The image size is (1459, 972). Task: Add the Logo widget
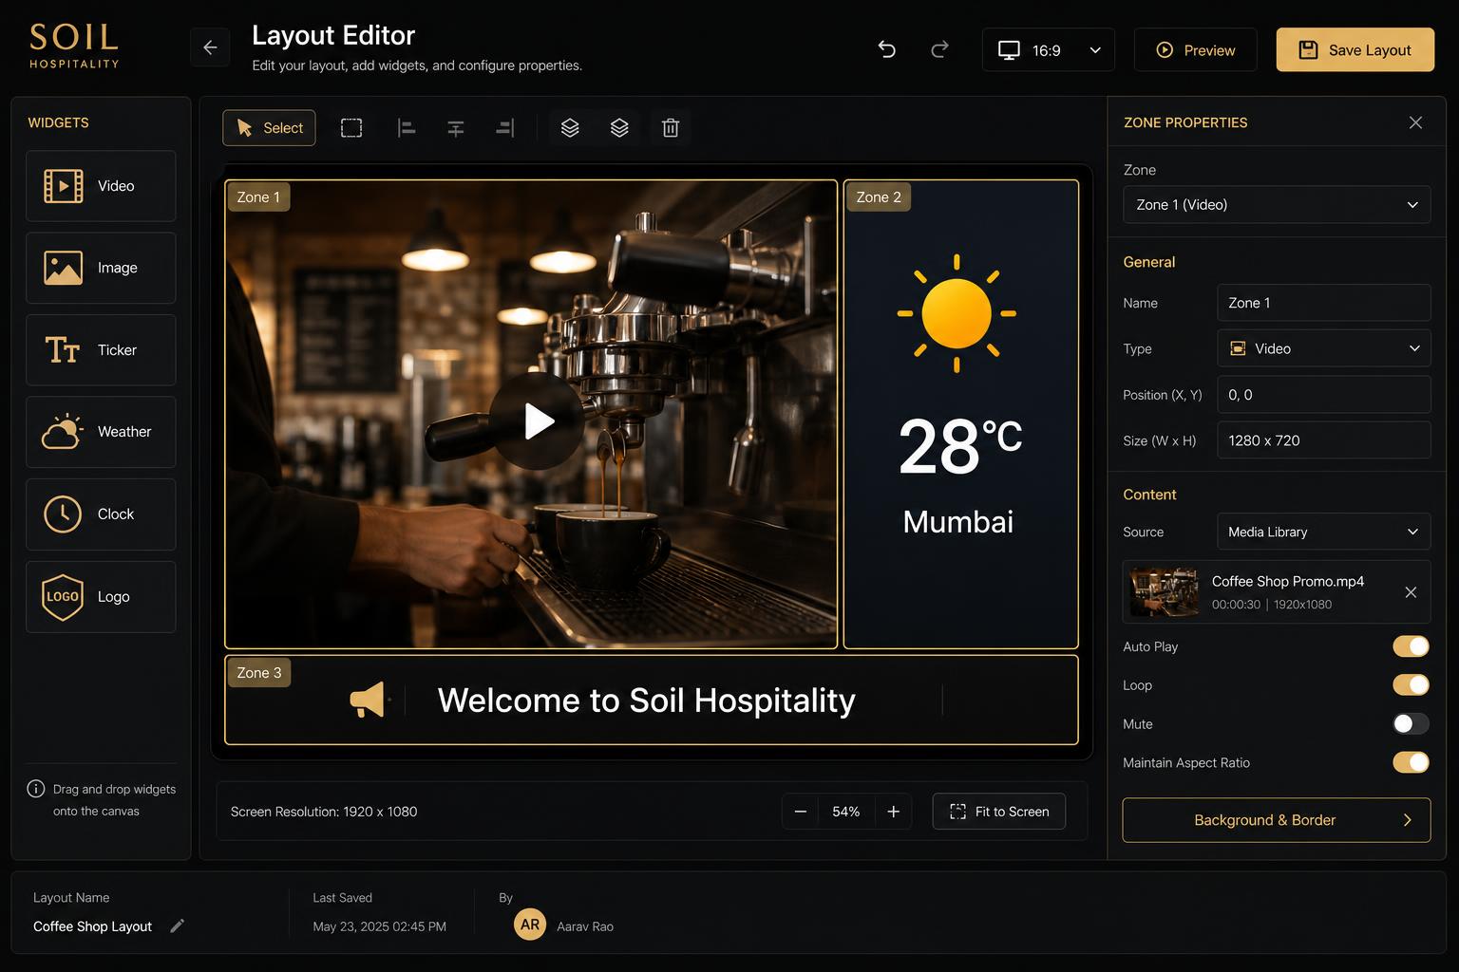click(x=101, y=597)
